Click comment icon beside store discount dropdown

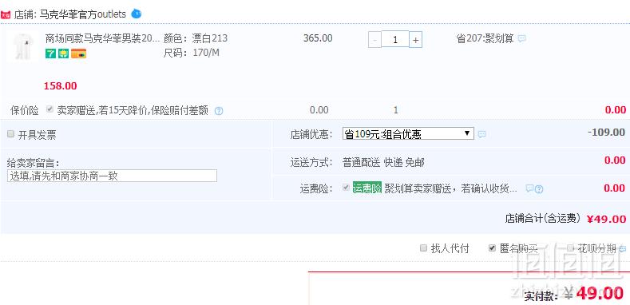481,134
